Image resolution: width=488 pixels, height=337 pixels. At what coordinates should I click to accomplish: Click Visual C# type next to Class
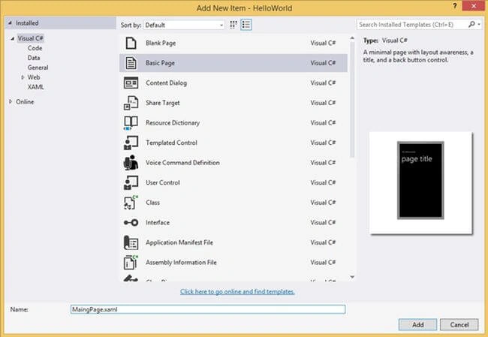[323, 203]
